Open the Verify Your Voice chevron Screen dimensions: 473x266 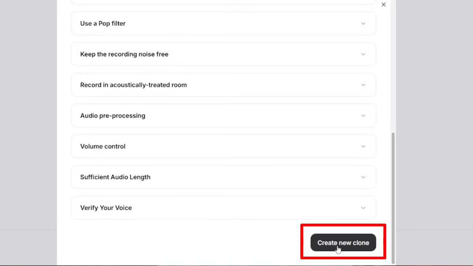[363, 208]
